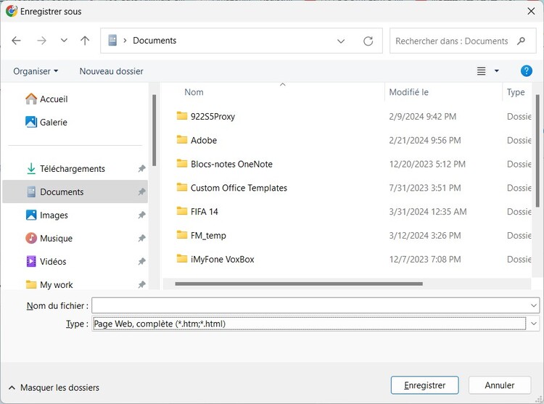Select the Custom Office Templates folder
The height and width of the screenshot is (404, 544).
coord(239,188)
